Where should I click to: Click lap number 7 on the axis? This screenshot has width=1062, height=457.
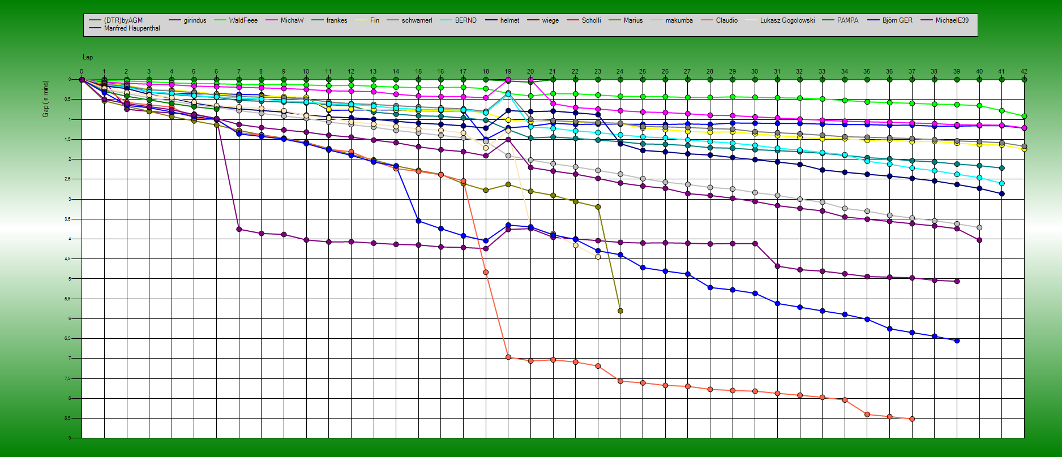pos(239,72)
